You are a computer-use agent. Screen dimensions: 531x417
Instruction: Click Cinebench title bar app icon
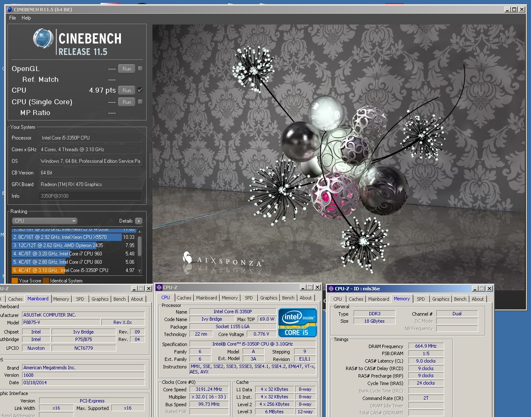(x=10, y=9)
